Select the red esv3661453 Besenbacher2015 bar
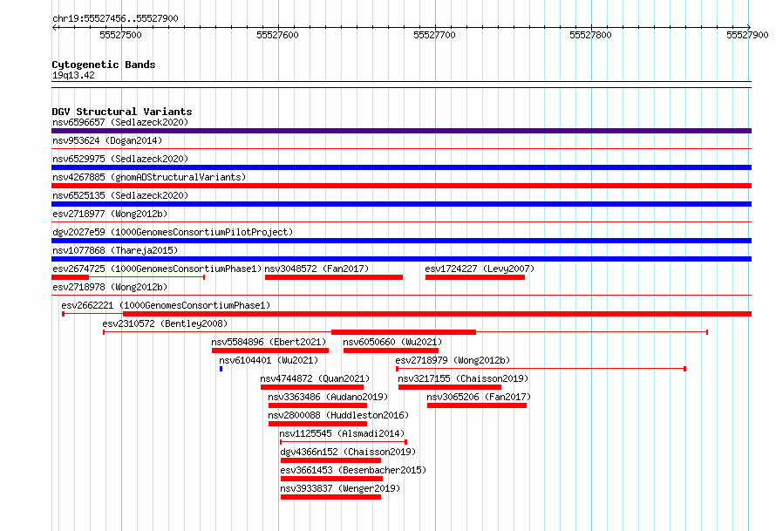This screenshot has height=531, width=776. pos(331,479)
